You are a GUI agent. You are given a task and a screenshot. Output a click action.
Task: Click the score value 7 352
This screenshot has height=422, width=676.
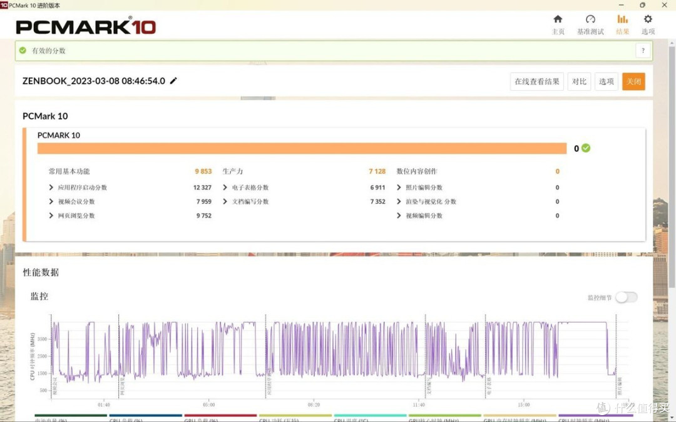point(377,201)
